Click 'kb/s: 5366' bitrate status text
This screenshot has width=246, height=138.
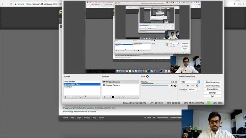click(x=218, y=103)
